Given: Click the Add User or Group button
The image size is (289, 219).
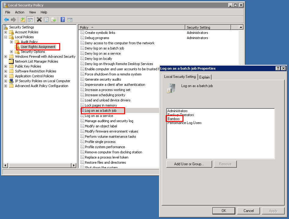Looking at the screenshot, I should (189, 164).
